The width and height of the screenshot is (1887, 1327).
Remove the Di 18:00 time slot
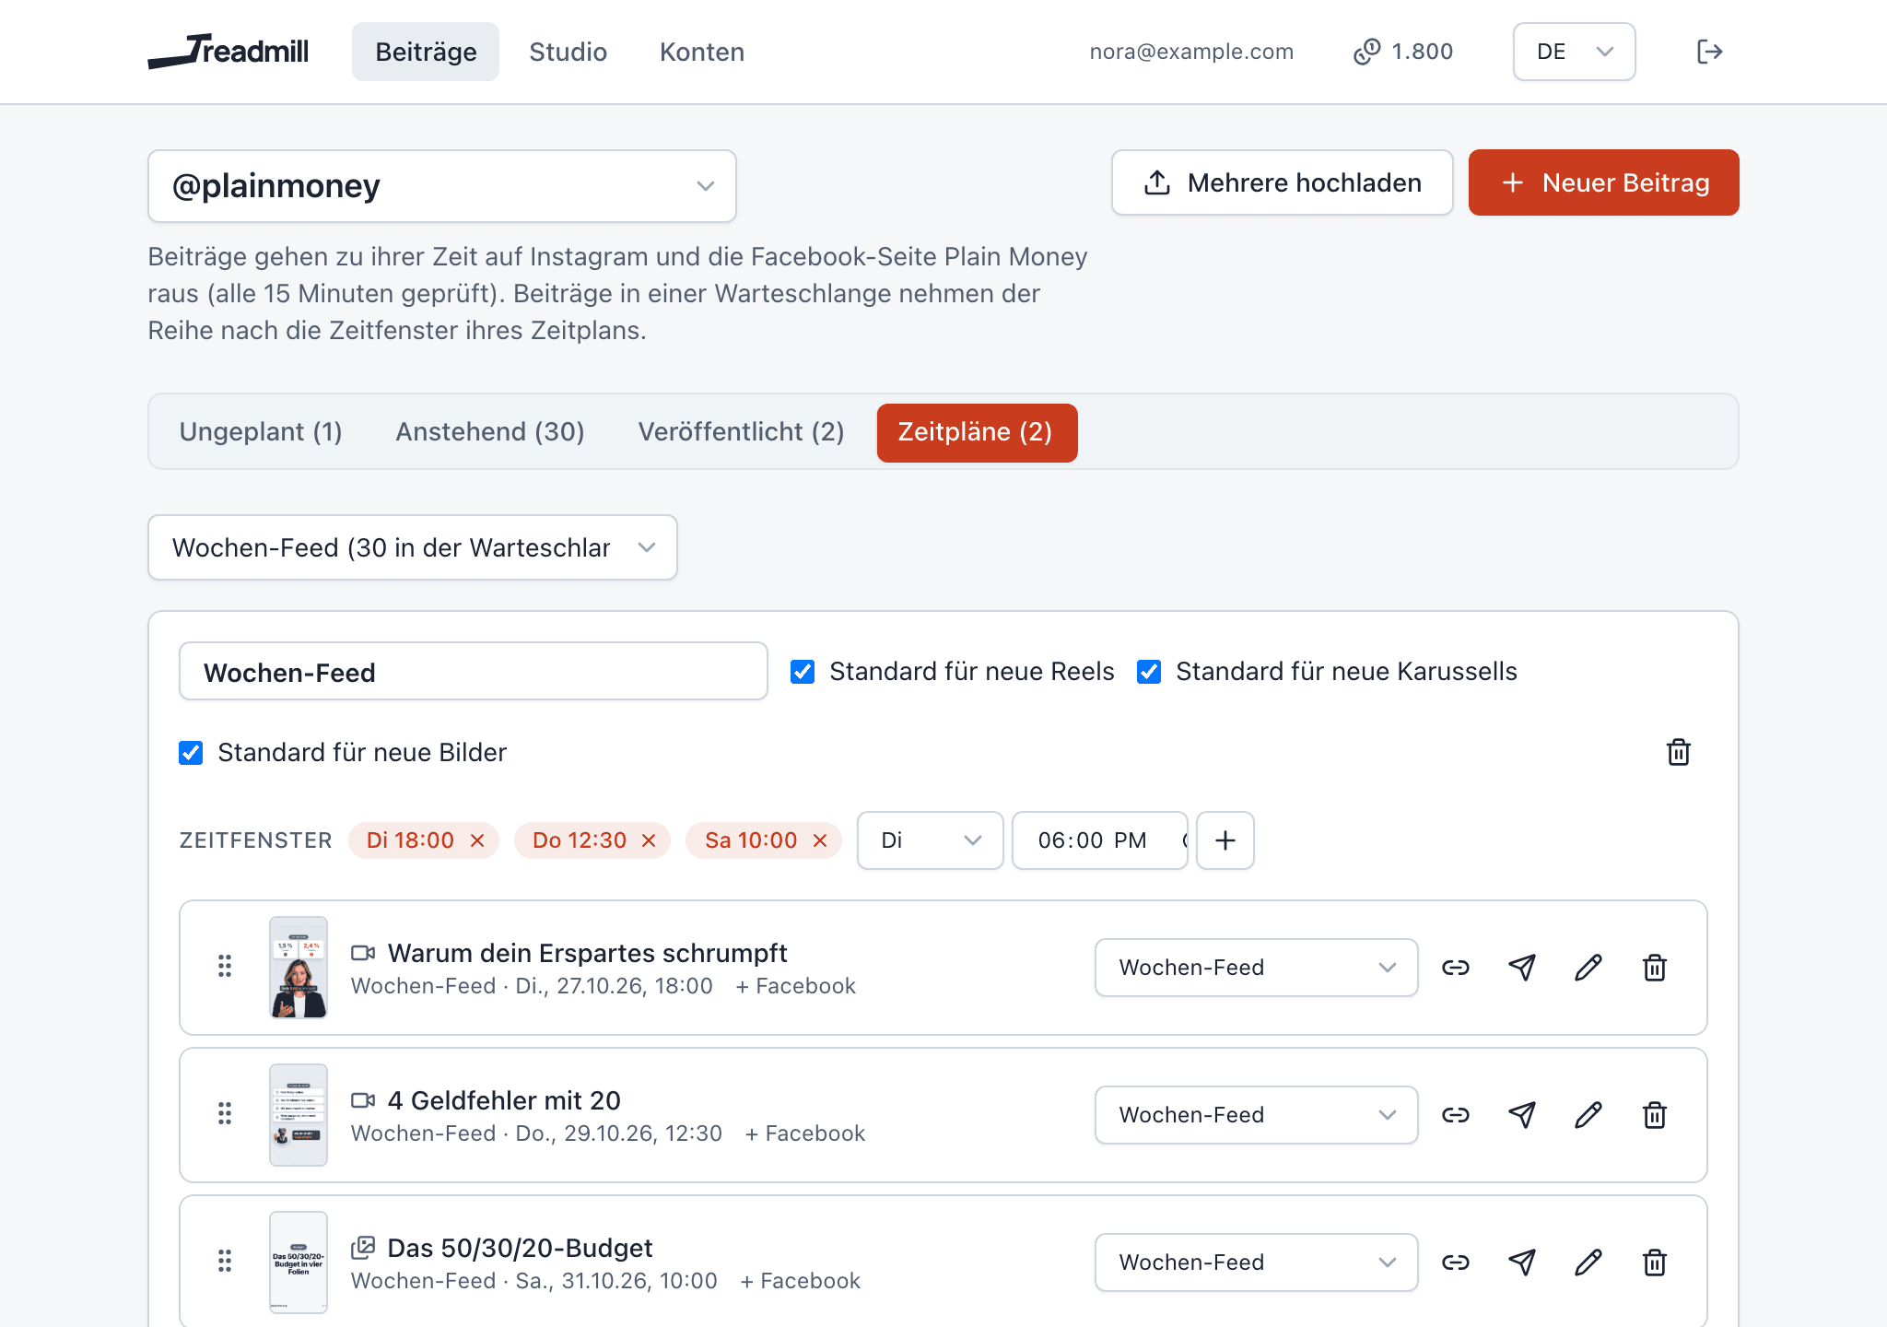click(x=477, y=840)
